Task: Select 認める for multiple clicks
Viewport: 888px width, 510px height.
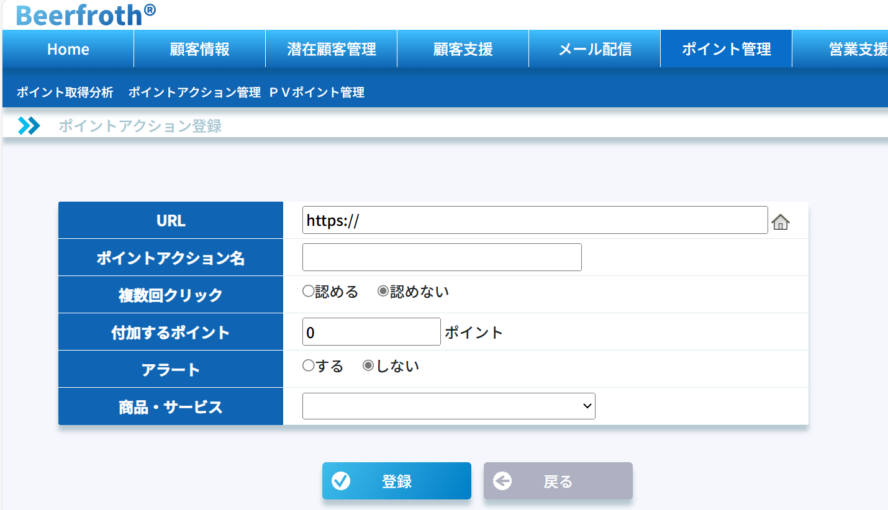Action: tap(308, 292)
